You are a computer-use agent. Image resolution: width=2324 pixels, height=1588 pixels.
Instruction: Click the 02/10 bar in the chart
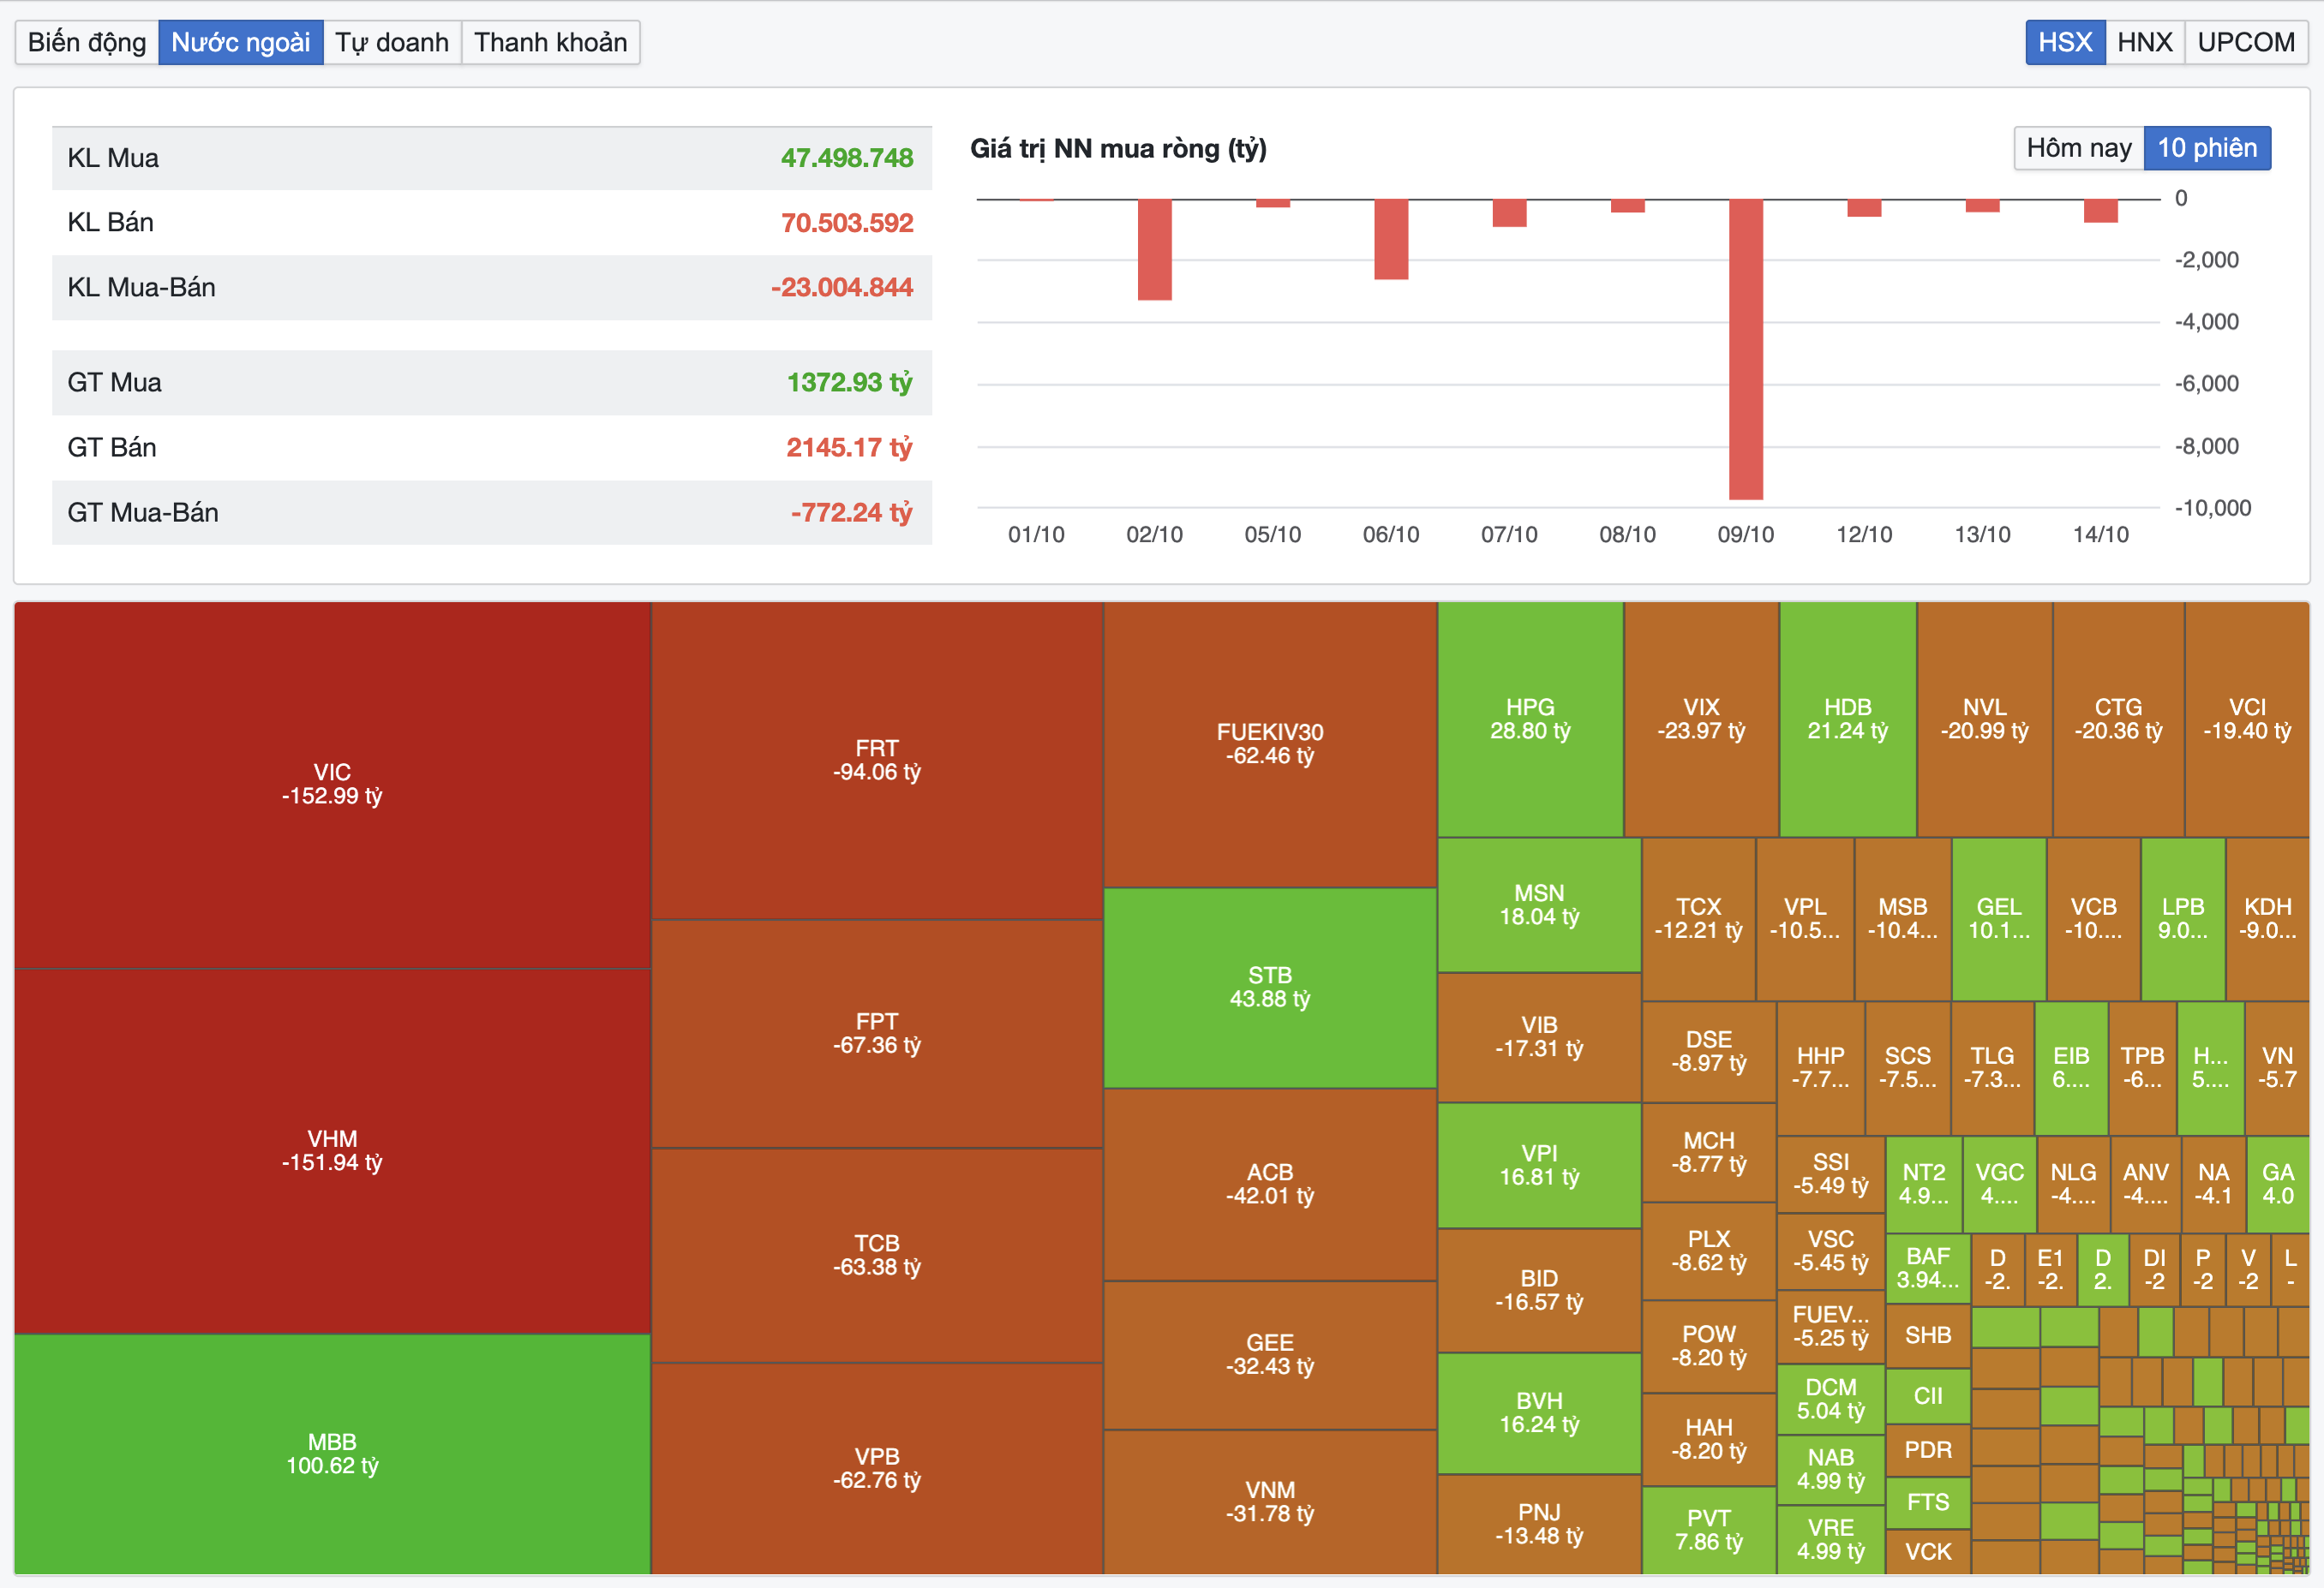click(1154, 249)
